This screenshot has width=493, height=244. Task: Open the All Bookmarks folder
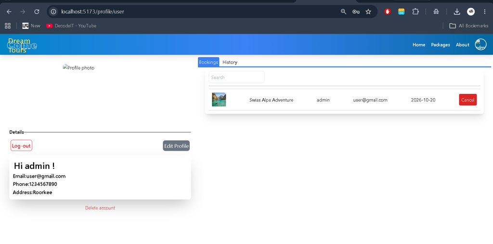(x=469, y=26)
